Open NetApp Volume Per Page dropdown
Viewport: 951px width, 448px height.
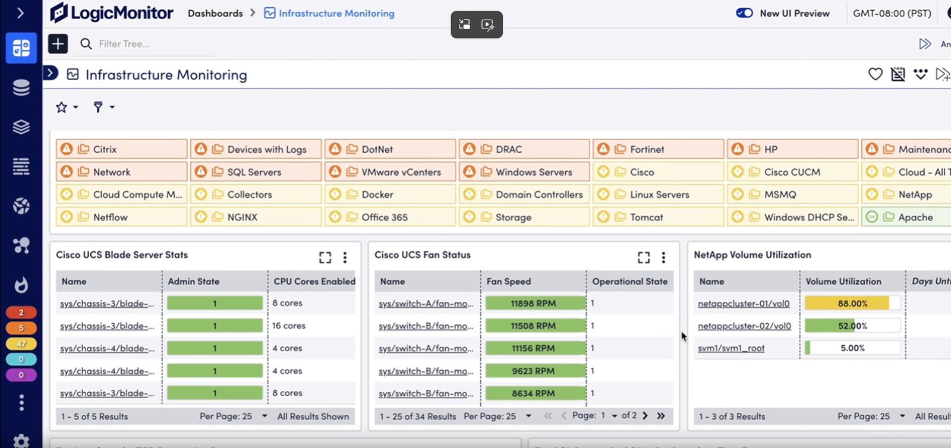click(x=871, y=417)
